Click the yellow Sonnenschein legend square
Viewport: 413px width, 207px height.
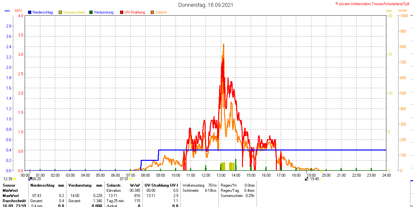click(x=60, y=12)
